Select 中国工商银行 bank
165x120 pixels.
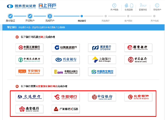pyautogui.click(x=29, y=48)
